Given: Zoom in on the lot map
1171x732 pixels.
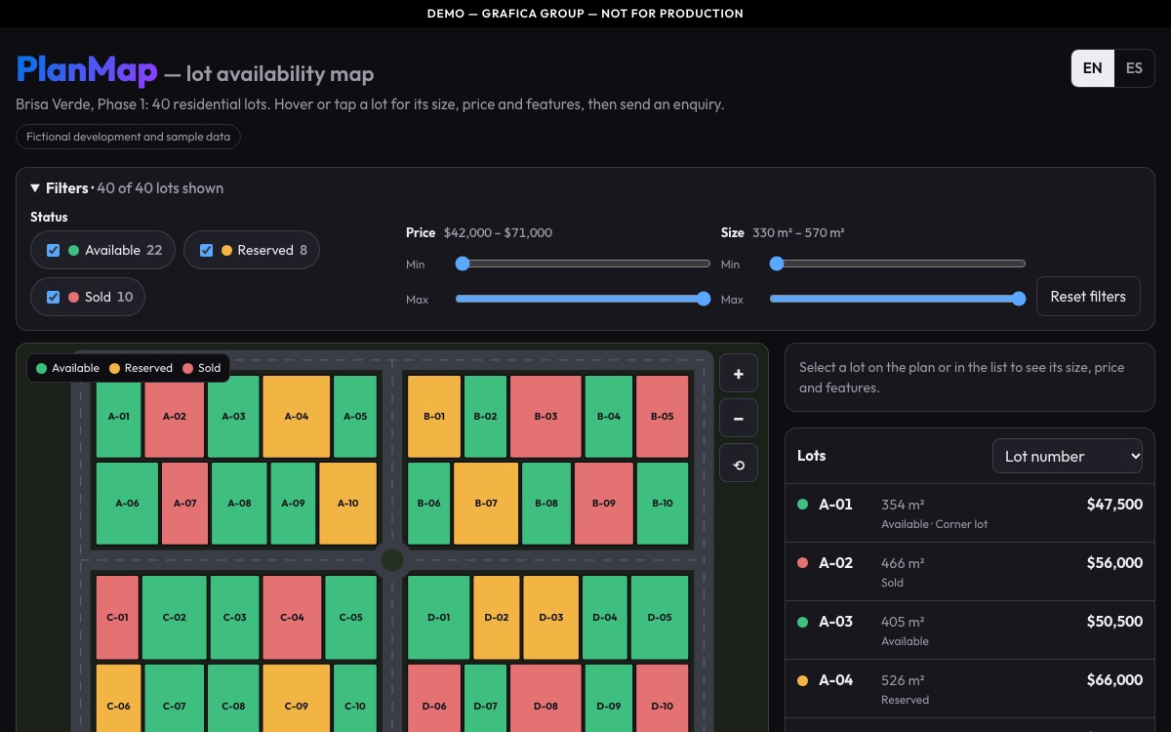Looking at the screenshot, I should [x=739, y=374].
